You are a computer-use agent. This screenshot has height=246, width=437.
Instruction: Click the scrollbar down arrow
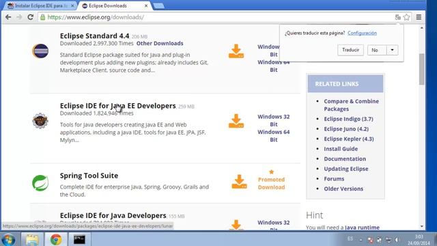[x=422, y=227]
